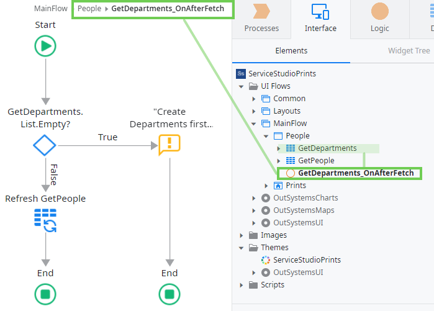Switch to the Interface tab
Image resolution: width=434 pixels, height=311 pixels.
coord(320,19)
